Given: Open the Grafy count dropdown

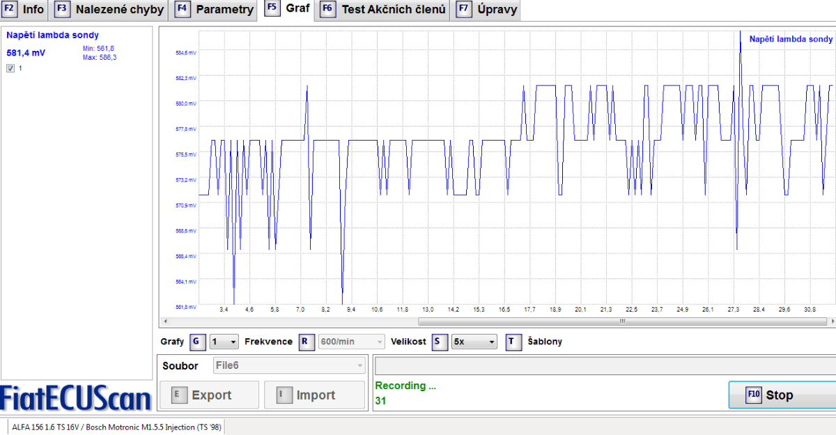Looking at the screenshot, I should tap(224, 342).
